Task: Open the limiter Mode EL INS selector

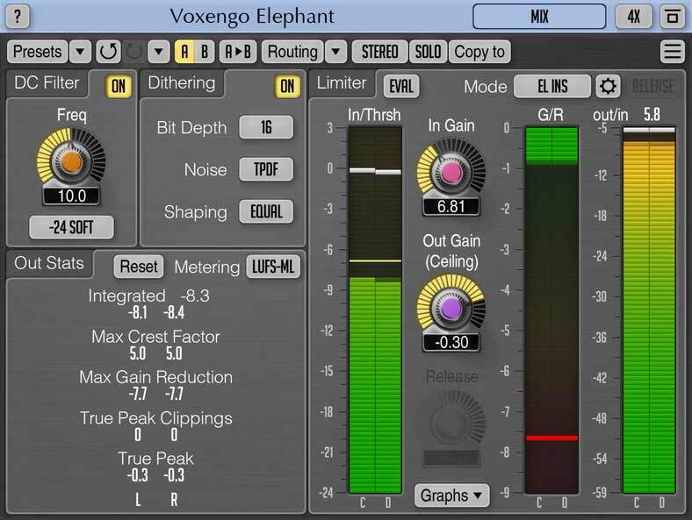Action: pos(552,86)
